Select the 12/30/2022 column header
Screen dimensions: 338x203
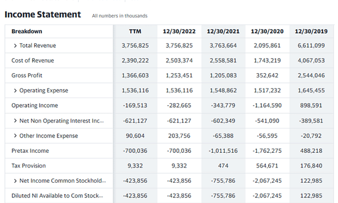[179, 32]
